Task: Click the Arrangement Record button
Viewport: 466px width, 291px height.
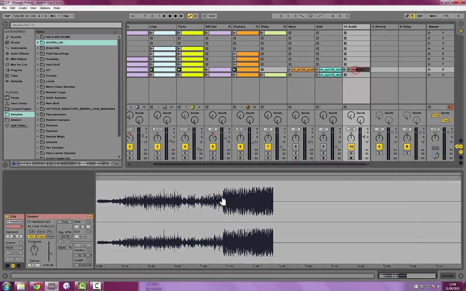Action: click(x=175, y=16)
